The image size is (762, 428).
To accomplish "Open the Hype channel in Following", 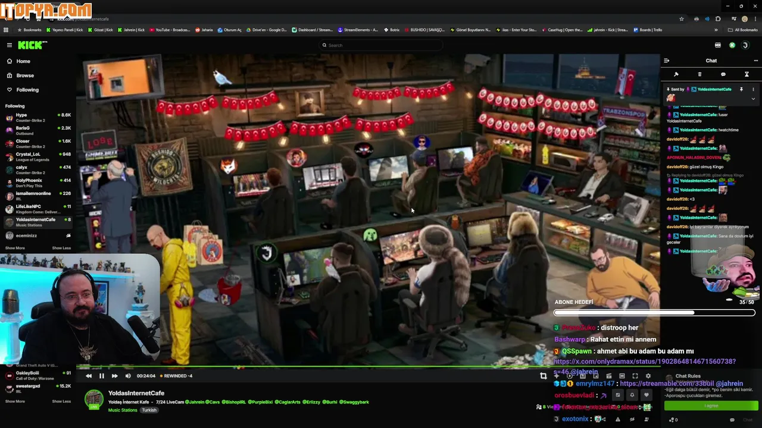I will point(38,117).
